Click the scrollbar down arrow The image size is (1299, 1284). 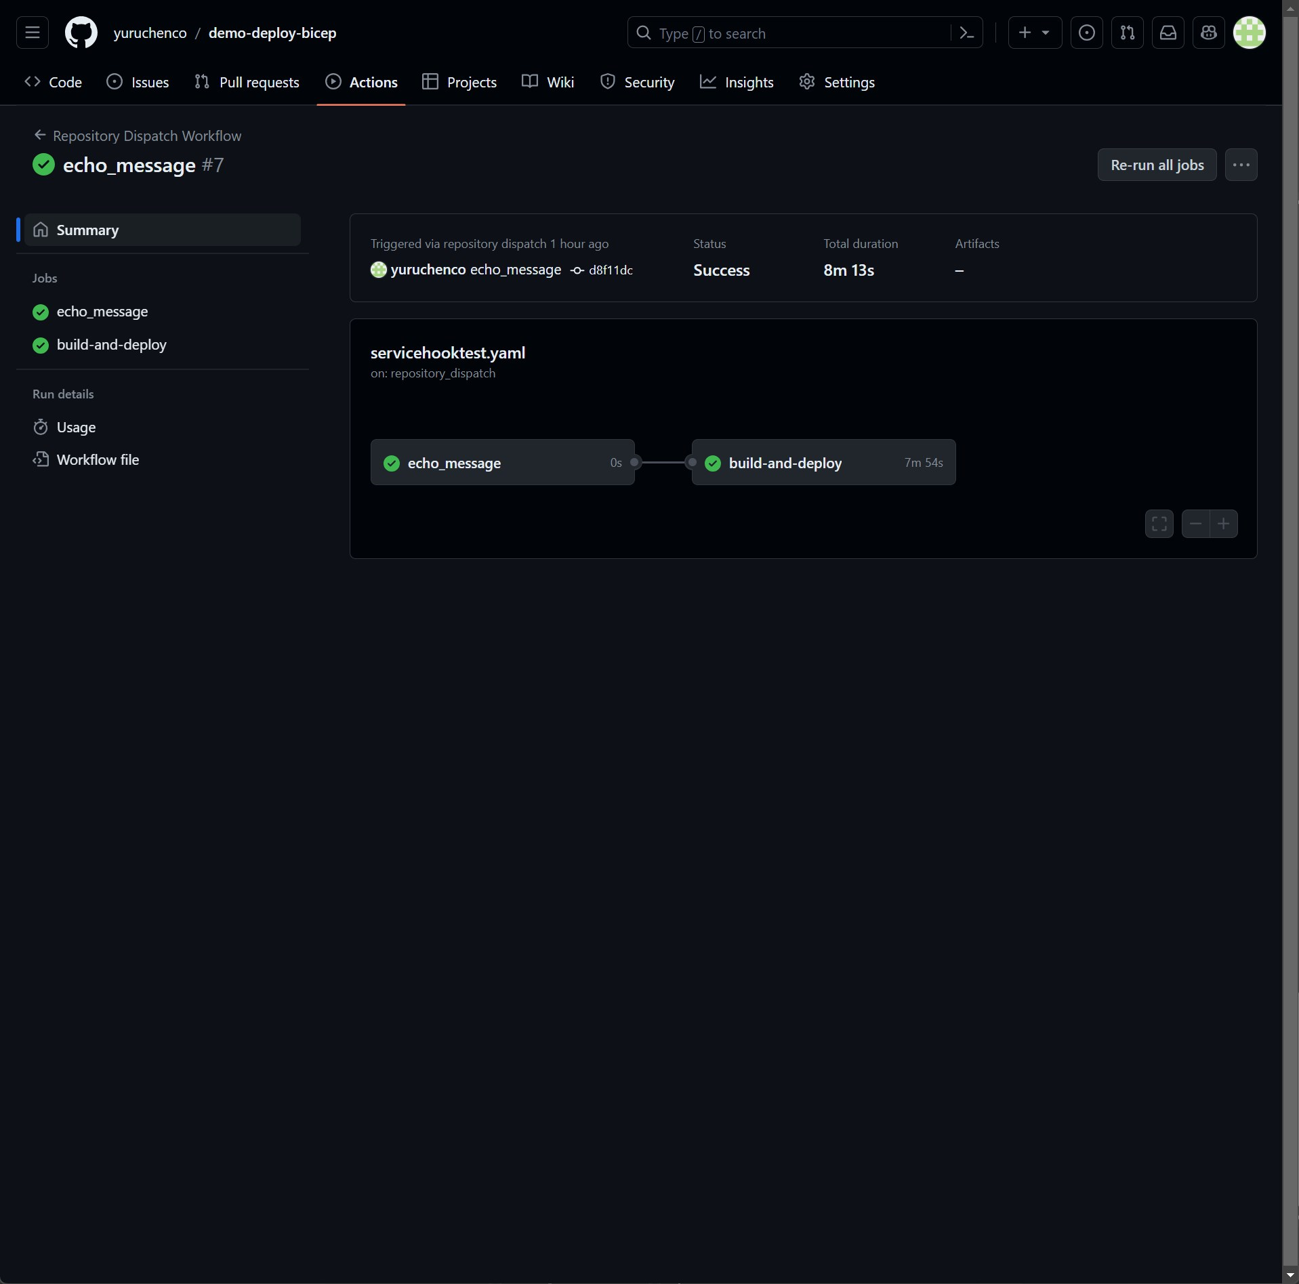pos(1290,1275)
